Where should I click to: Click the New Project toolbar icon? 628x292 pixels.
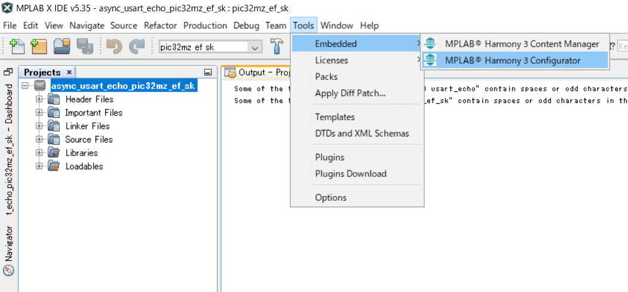(39, 46)
